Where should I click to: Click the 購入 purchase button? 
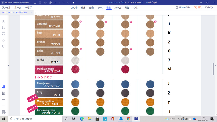(198, 7)
